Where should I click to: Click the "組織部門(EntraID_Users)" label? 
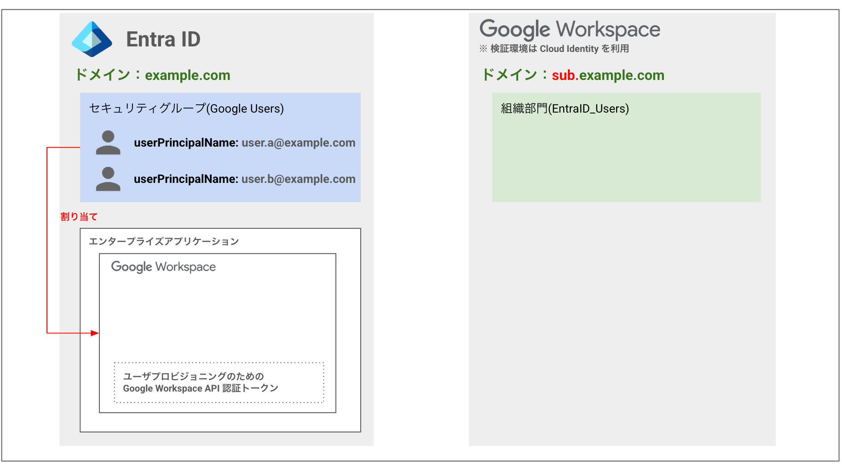[565, 108]
